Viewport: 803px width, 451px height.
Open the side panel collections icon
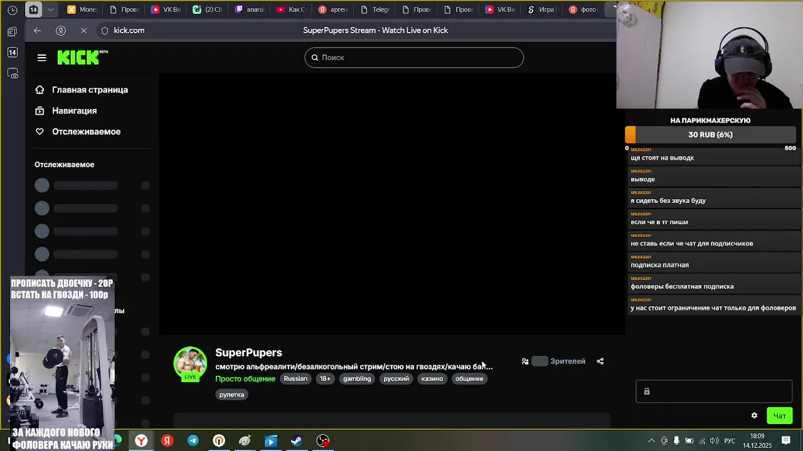(x=13, y=74)
